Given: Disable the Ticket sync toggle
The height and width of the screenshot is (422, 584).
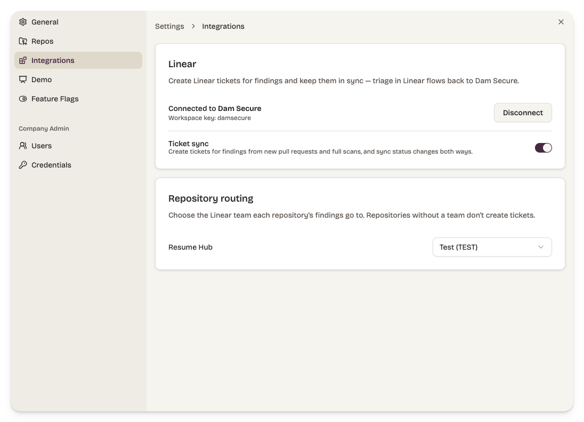Looking at the screenshot, I should click(543, 148).
